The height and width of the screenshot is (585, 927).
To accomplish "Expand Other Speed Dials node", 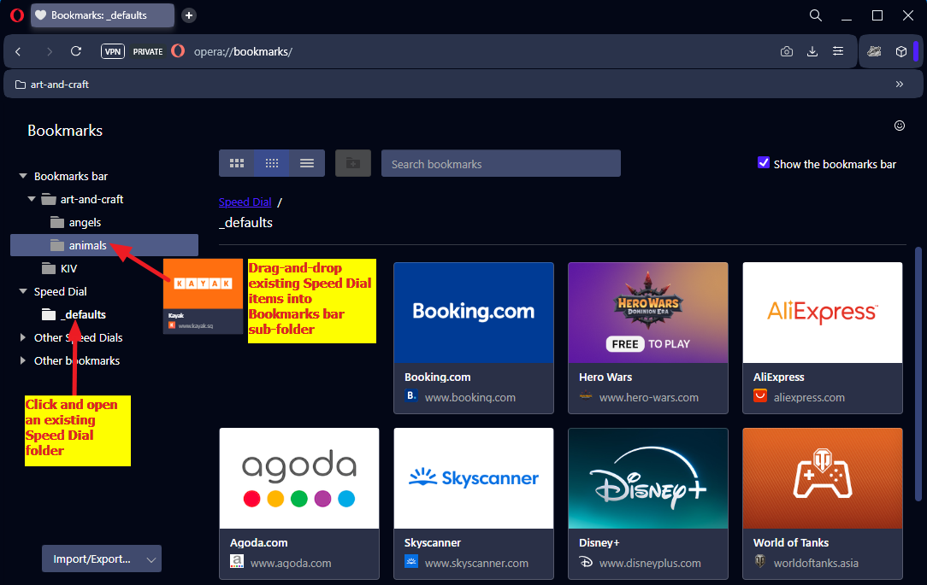I will [x=23, y=337].
